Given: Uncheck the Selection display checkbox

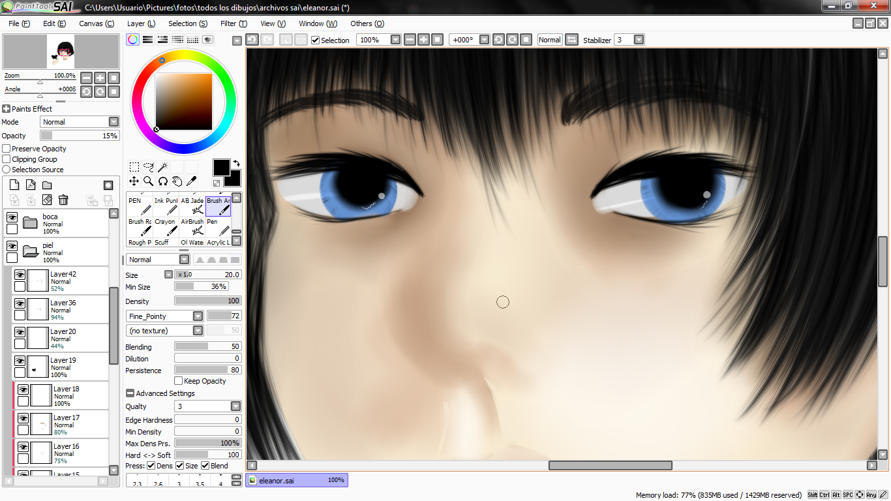Looking at the screenshot, I should coord(316,40).
